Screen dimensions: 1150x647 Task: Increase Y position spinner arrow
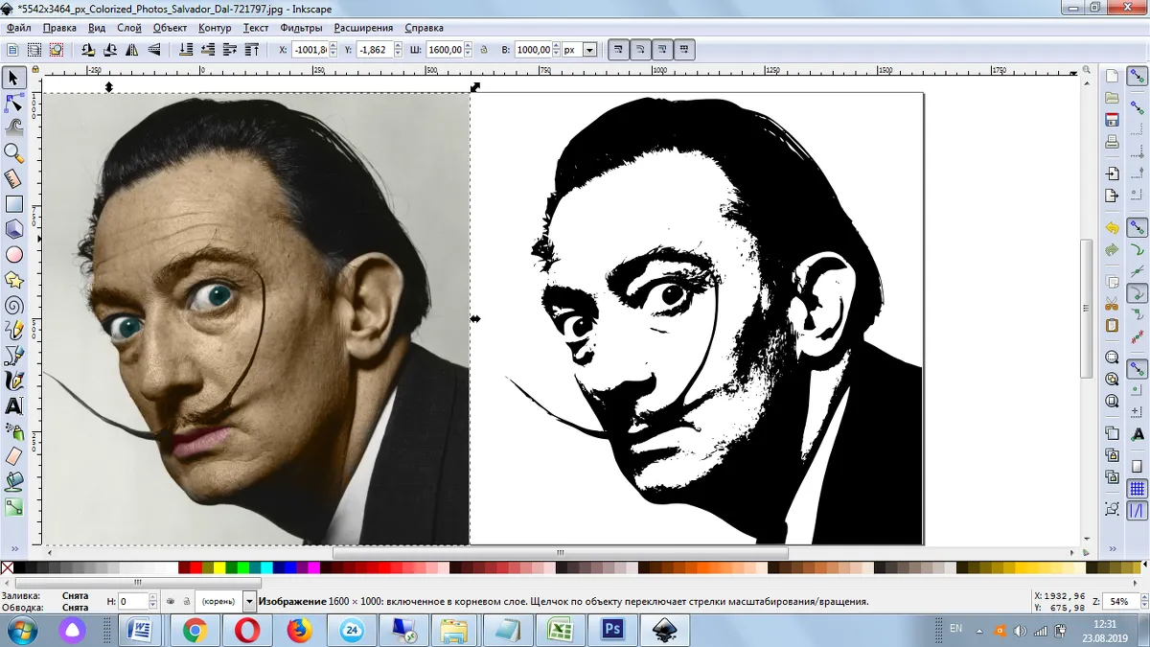(399, 46)
